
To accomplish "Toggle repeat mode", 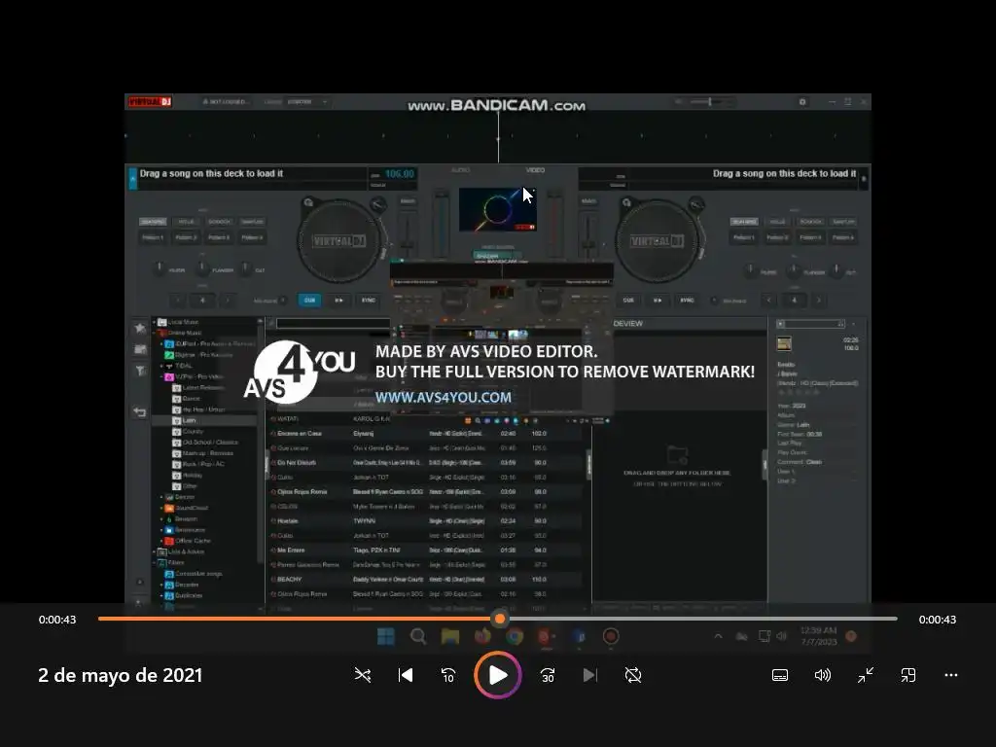I will pos(633,675).
